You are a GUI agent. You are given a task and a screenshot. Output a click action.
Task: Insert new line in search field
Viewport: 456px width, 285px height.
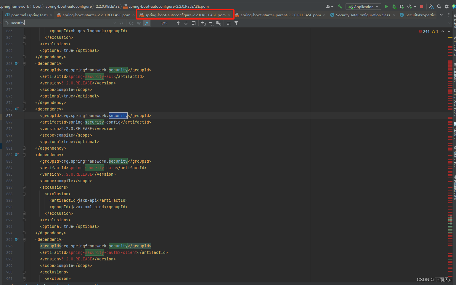coord(121,23)
